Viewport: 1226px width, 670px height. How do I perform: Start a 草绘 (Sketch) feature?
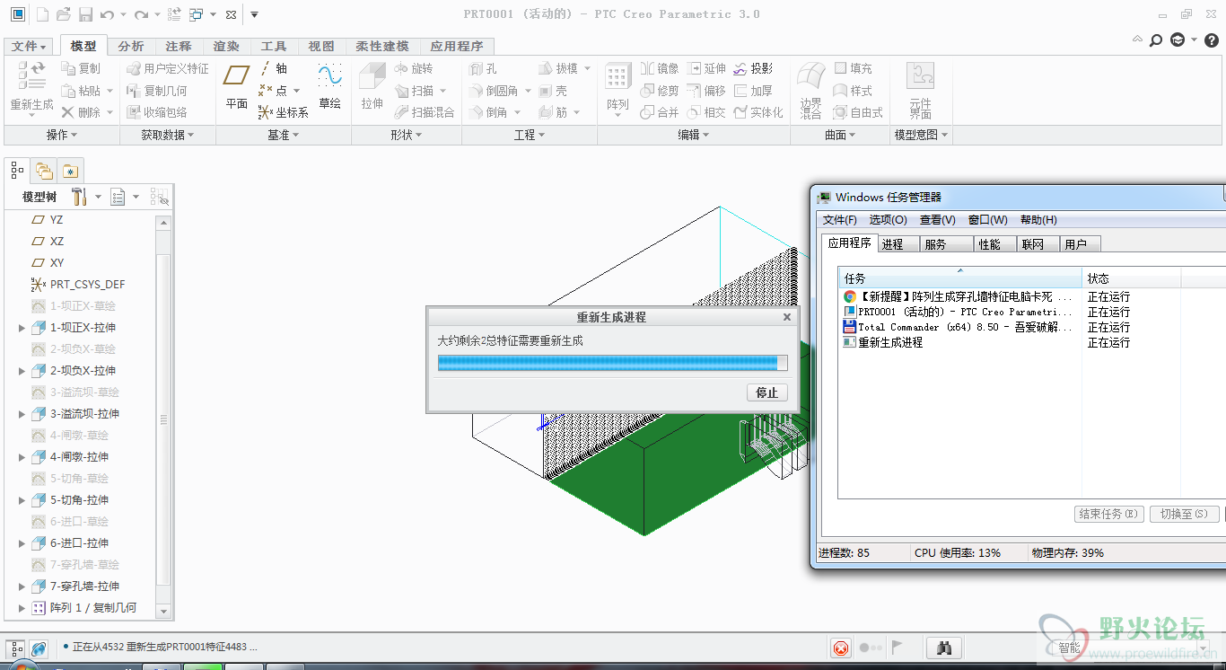[x=329, y=87]
